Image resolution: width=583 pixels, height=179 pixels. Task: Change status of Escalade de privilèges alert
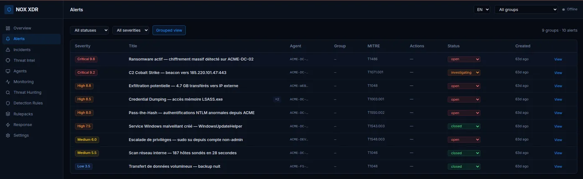coord(464,139)
